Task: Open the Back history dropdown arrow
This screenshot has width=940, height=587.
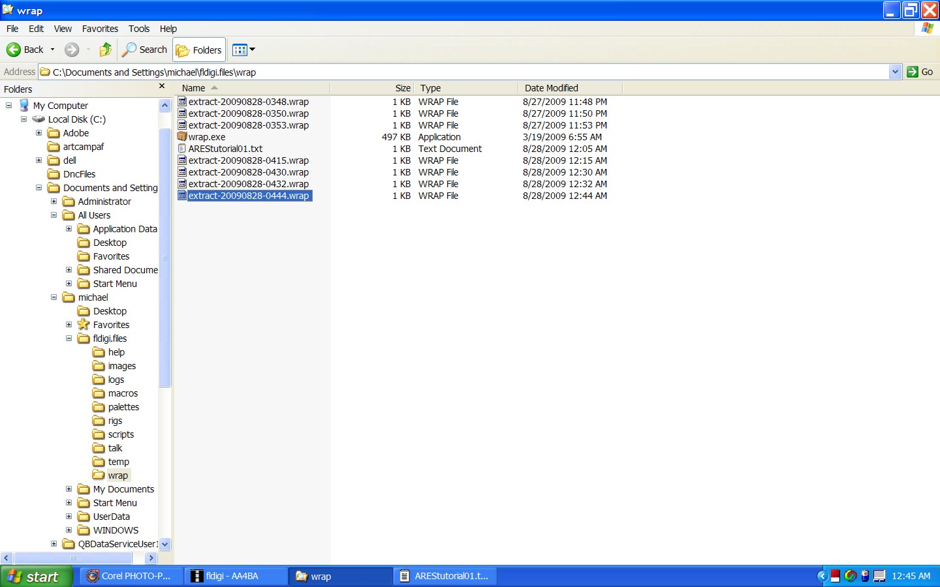Action: [x=53, y=50]
